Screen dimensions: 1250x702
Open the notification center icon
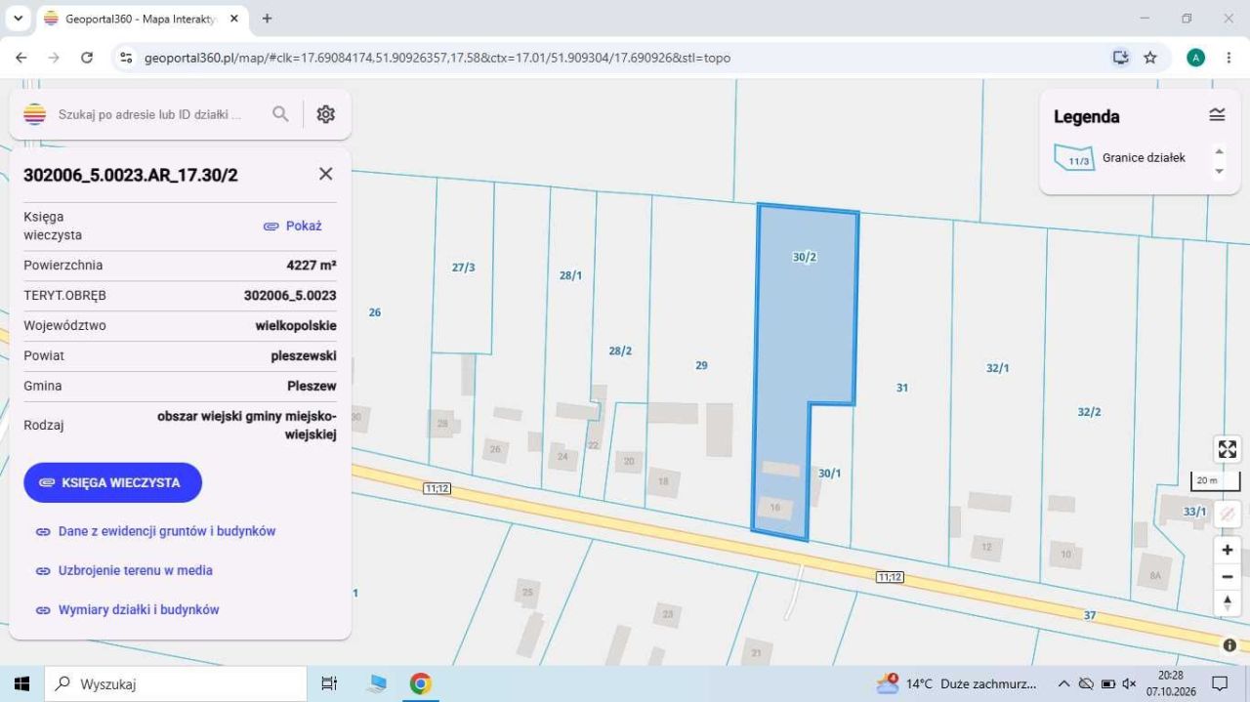point(1220,683)
